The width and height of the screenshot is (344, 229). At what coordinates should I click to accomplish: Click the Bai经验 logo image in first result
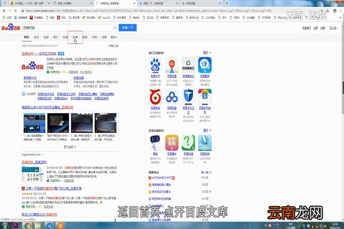[x=33, y=66]
